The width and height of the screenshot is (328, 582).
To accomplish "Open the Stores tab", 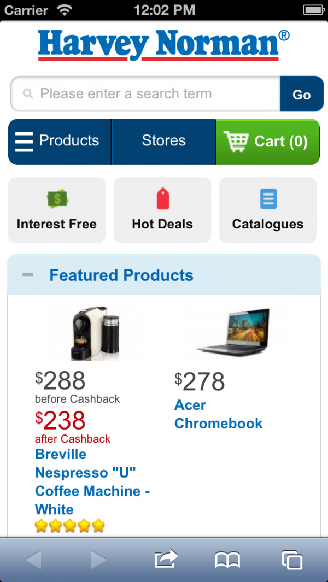I will tap(163, 141).
